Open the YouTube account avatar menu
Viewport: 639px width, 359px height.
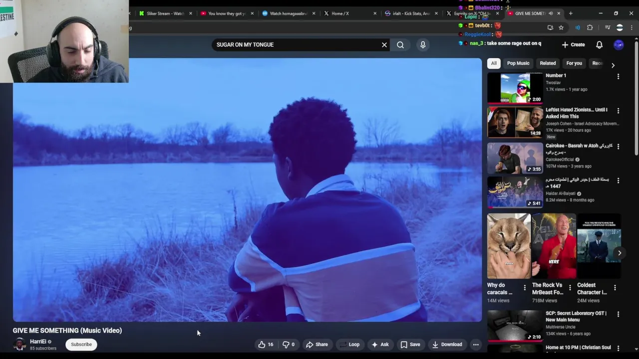619,45
